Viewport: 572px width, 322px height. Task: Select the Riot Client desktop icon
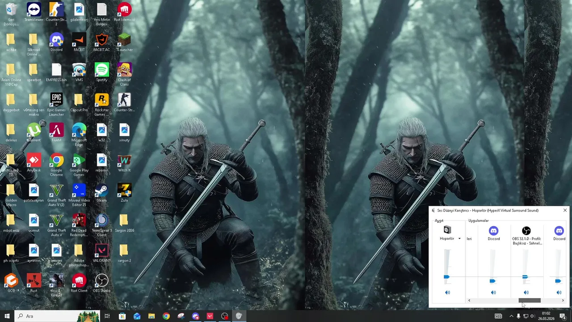[79, 283]
